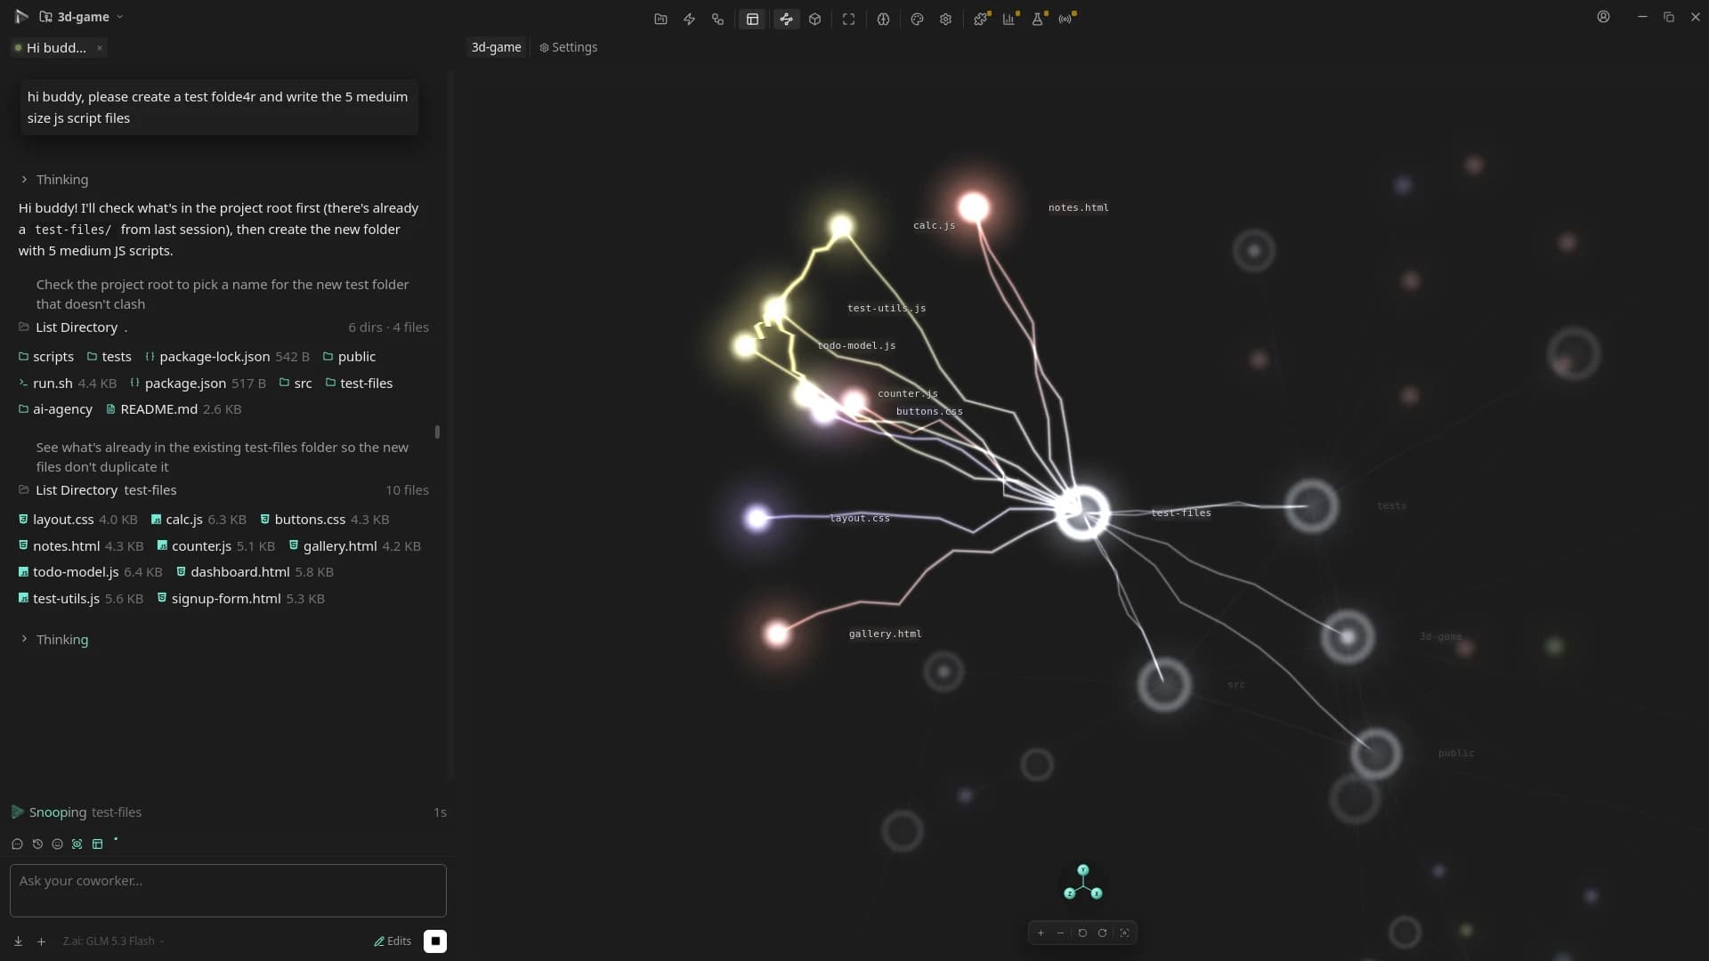The height and width of the screenshot is (961, 1709).
Task: Click the download arrow icon below input
Action: point(18,941)
